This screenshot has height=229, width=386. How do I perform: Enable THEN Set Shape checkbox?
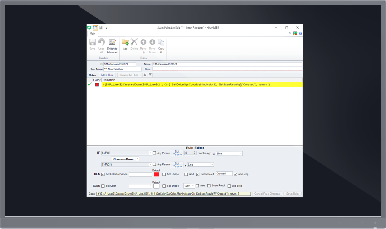click(164, 174)
